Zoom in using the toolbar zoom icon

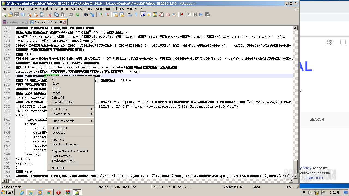(101, 14)
